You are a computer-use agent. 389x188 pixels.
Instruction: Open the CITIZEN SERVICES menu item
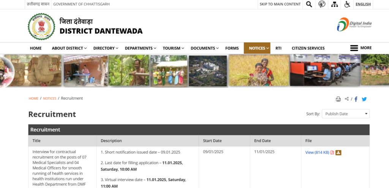(308, 48)
